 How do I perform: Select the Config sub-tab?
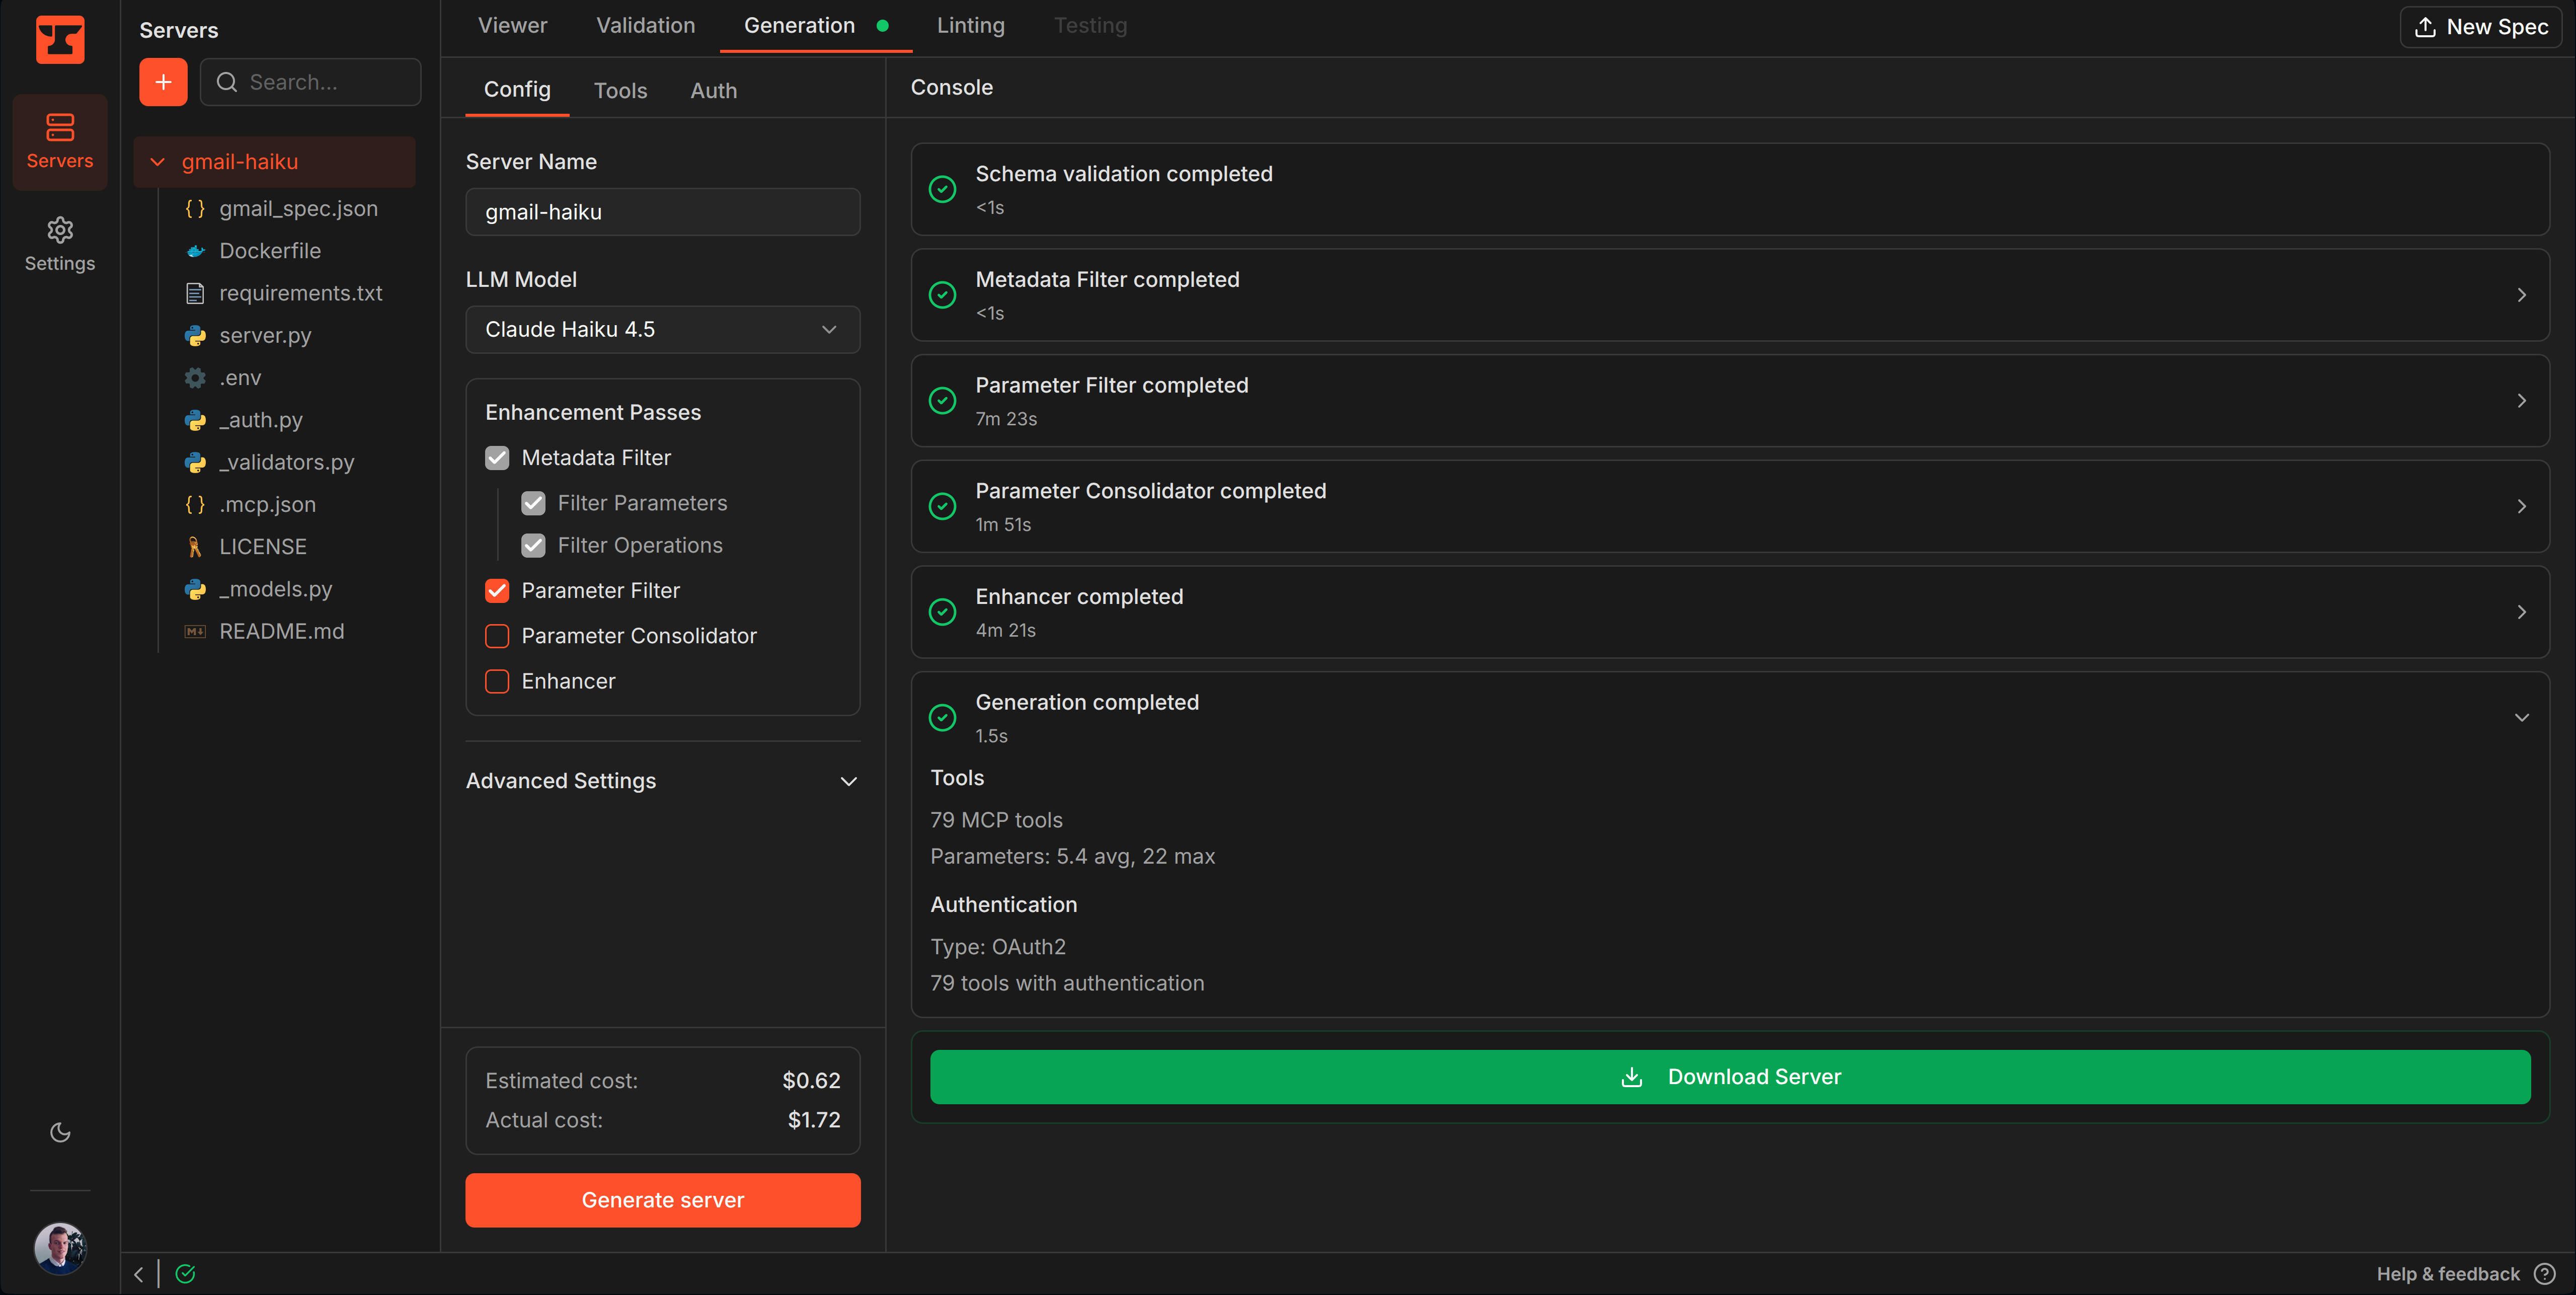(517, 90)
